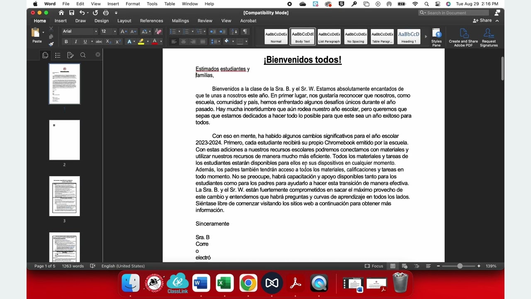
Task: Open the reviewing pane icon in the sidebar
Action: [71, 55]
